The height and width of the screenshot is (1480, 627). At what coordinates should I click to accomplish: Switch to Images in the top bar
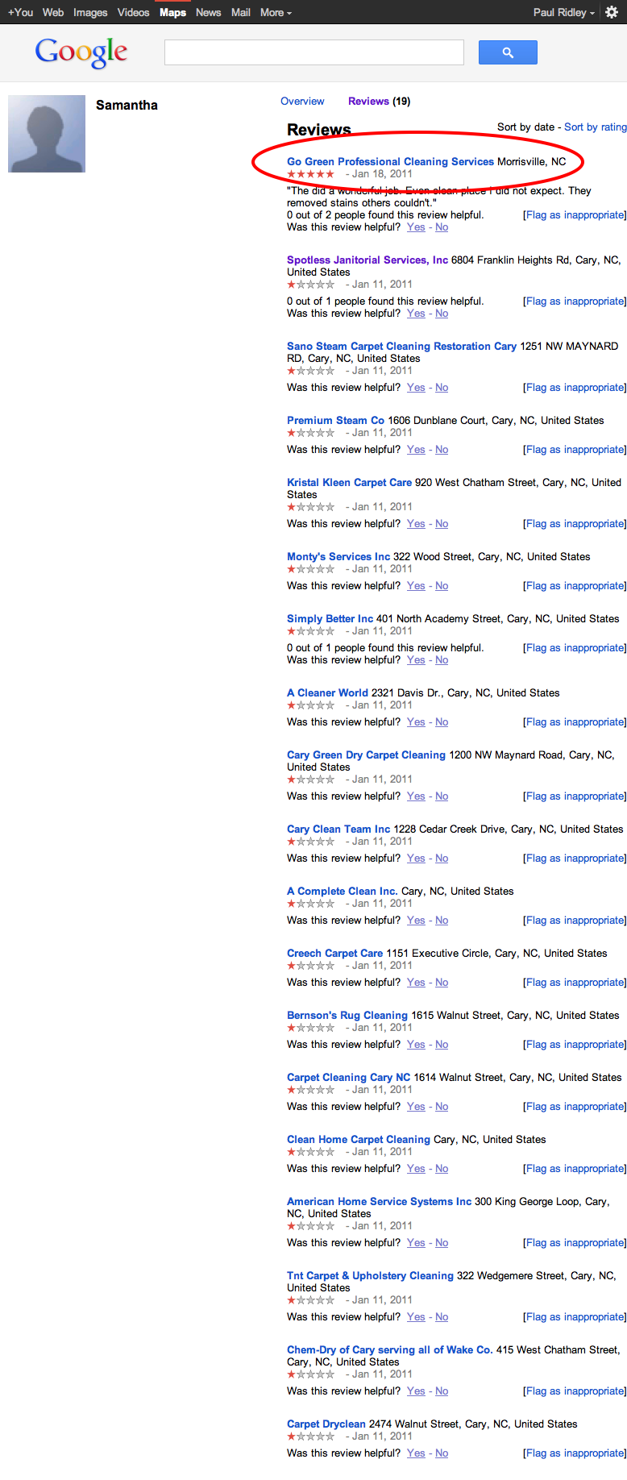(x=90, y=12)
